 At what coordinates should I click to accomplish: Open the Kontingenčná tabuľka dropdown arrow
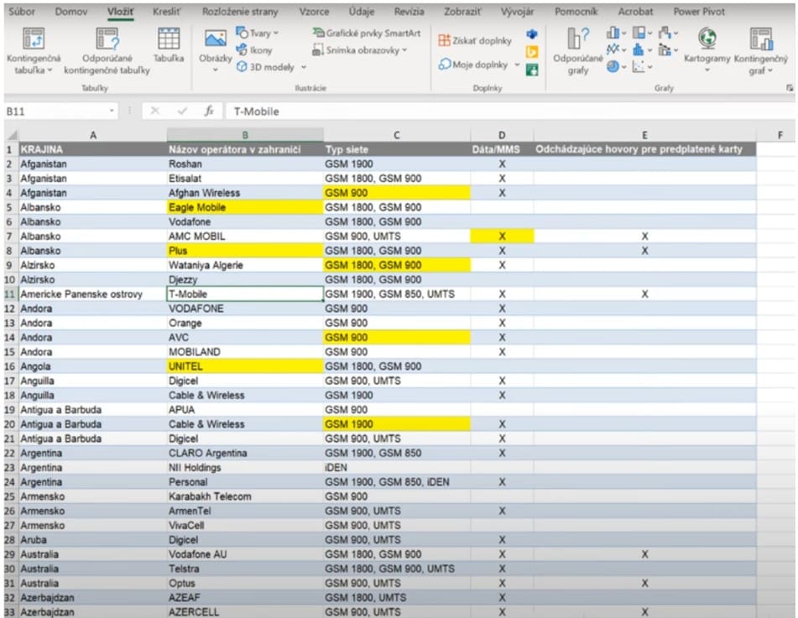click(x=50, y=70)
